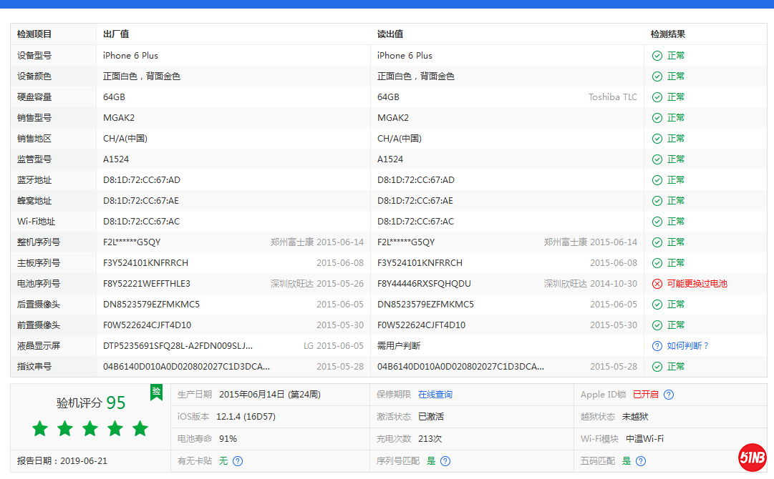Image resolution: width=774 pixels, height=479 pixels.
Task: Click the fifth green rating star
Action: click(x=140, y=429)
